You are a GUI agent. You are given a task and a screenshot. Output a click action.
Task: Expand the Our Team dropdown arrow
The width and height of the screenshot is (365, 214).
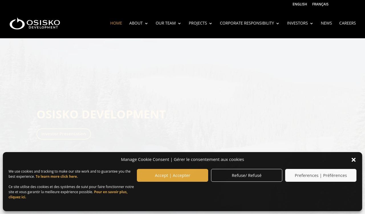[x=179, y=24]
